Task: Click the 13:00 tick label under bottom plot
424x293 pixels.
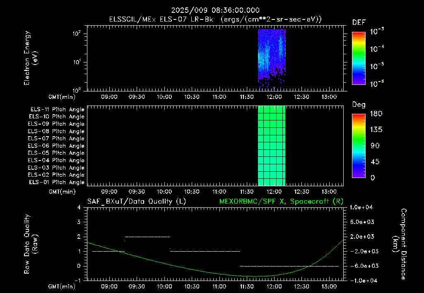Action: [x=329, y=286]
